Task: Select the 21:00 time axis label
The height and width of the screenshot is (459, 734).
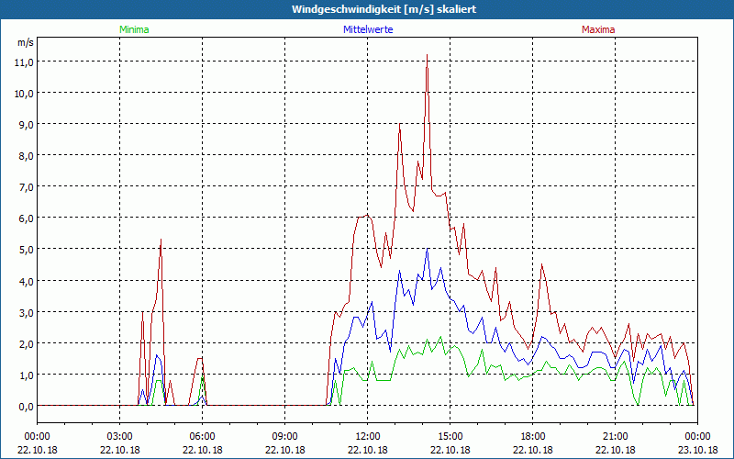Action: (x=615, y=436)
